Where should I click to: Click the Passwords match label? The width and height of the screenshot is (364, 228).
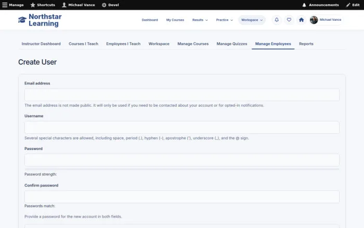(x=40, y=206)
